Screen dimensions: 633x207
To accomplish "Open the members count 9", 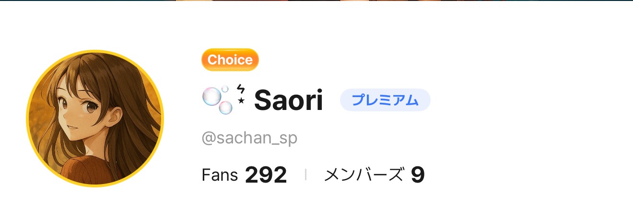I will pos(418,175).
